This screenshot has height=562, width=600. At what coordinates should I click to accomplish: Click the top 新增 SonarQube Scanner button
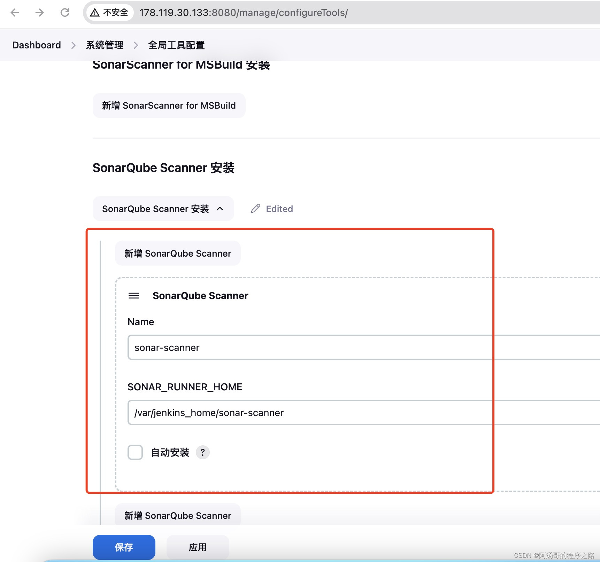[178, 253]
